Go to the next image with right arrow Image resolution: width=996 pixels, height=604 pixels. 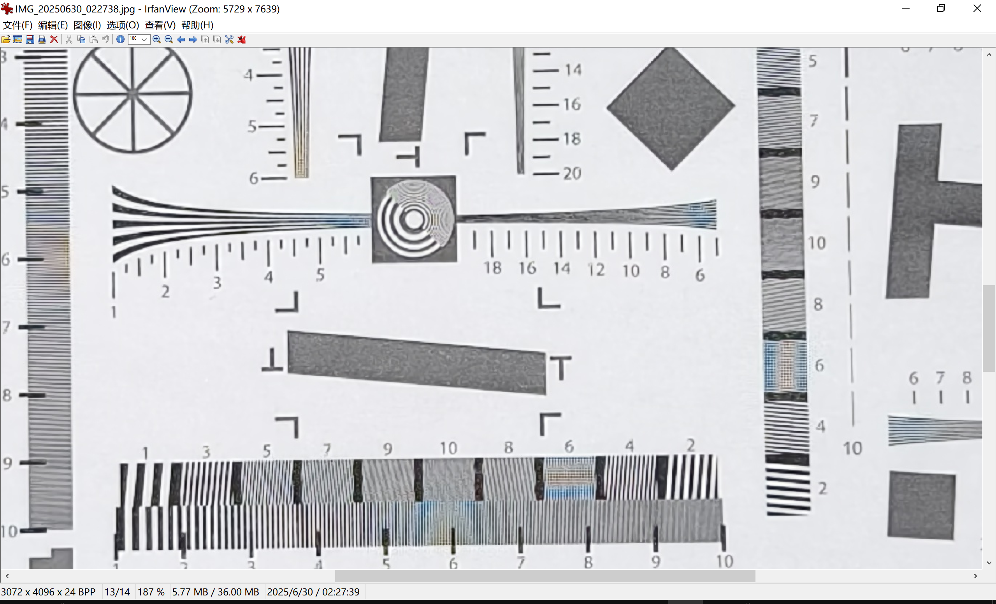[x=193, y=40]
